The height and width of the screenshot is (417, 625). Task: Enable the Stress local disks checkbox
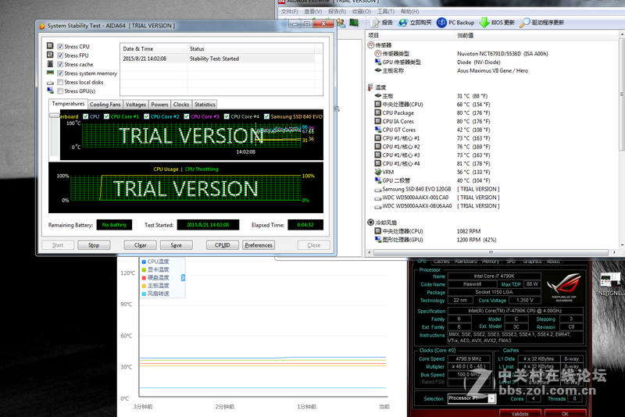[60, 82]
